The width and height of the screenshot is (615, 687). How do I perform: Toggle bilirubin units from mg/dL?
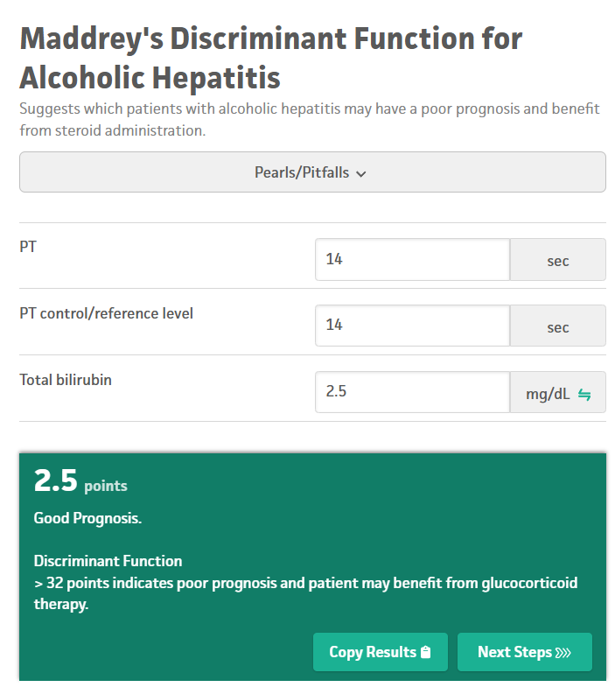click(x=557, y=393)
